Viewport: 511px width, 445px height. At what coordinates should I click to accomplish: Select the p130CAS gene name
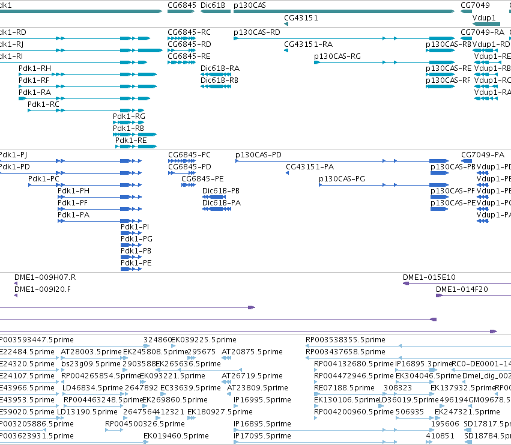250,5
